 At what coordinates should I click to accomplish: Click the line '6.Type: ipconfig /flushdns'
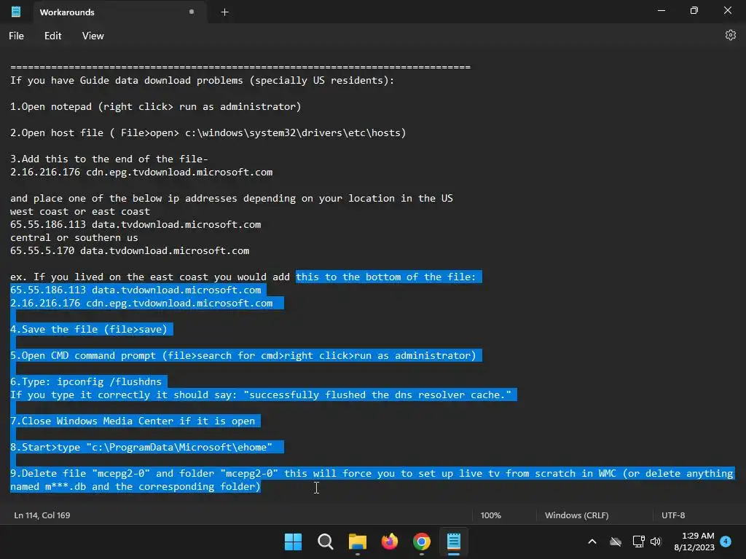pyautogui.click(x=86, y=381)
